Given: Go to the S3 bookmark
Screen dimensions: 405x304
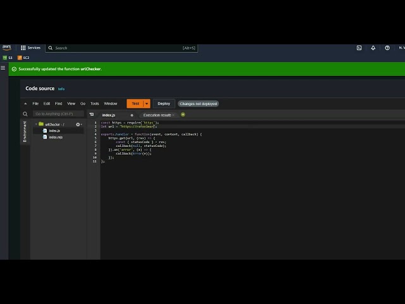Looking at the screenshot, I should [8, 58].
